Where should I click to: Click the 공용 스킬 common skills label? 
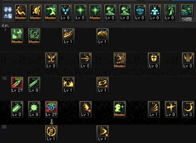(x=8, y=13)
